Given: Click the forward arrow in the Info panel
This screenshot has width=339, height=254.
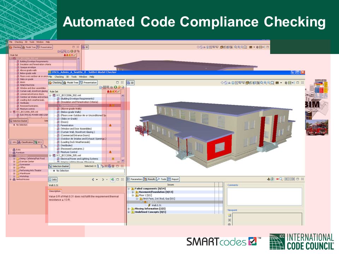Looking at the screenshot, I should 103,180.
